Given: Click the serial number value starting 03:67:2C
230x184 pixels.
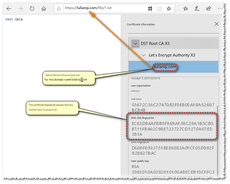Looking at the screenshot, I should (173, 107).
